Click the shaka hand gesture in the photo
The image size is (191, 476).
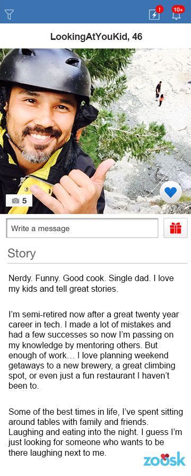(x=72, y=185)
